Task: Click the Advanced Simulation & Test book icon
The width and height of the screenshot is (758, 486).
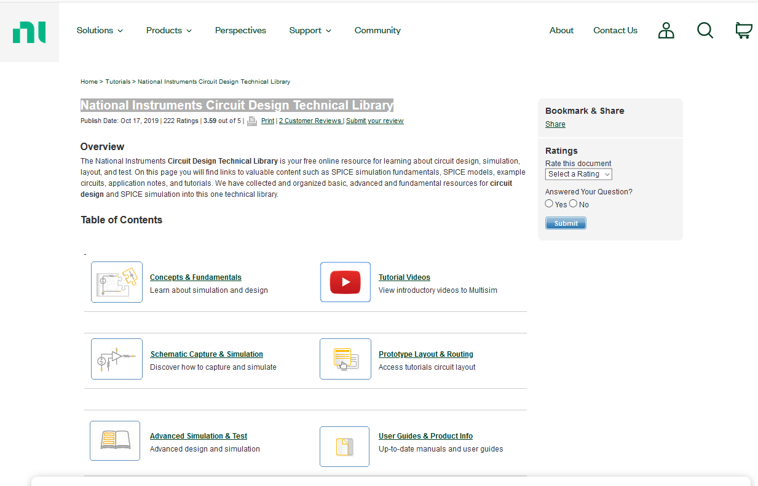Action: point(115,440)
